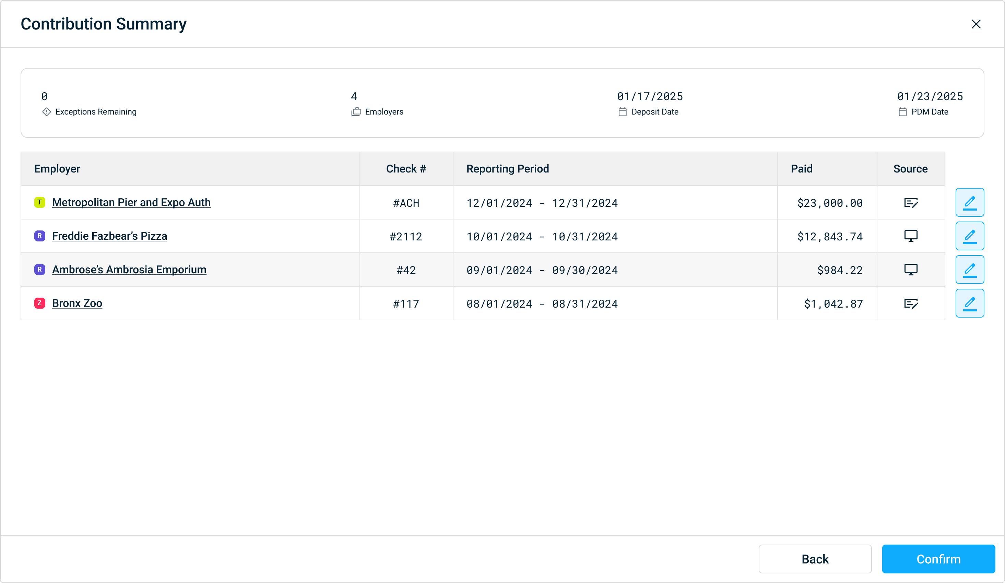Follow the Ambrose's Ambrosia Emporium link
Viewport: 1005px width, 583px height.
click(129, 270)
